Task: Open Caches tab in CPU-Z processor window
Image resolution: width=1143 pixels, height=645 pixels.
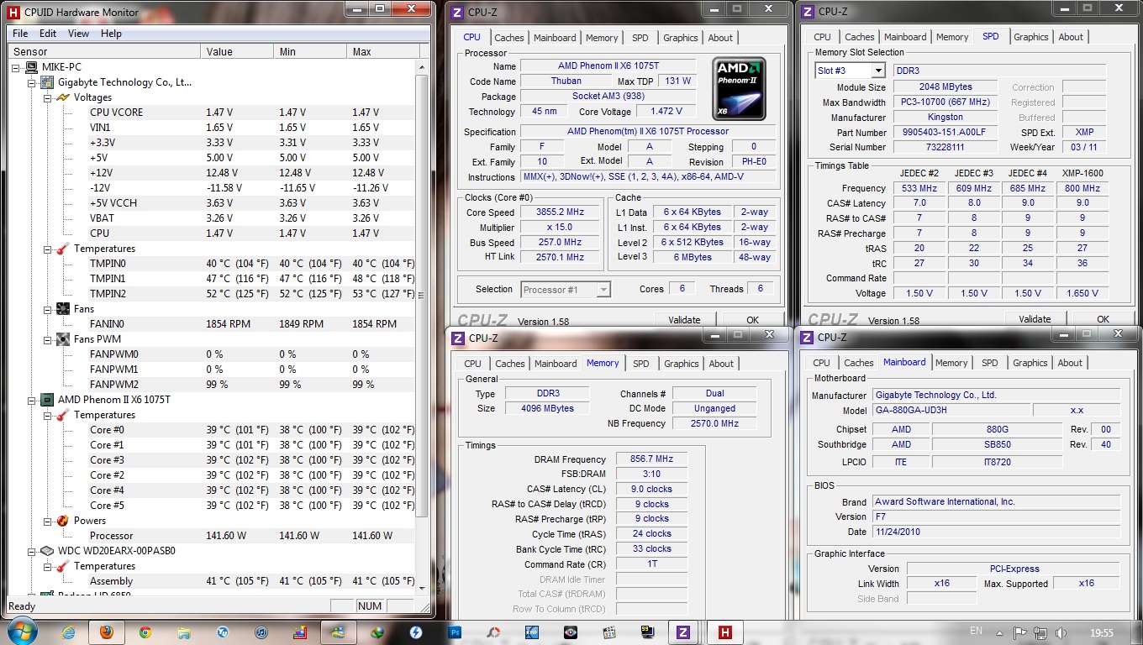Action: point(509,38)
